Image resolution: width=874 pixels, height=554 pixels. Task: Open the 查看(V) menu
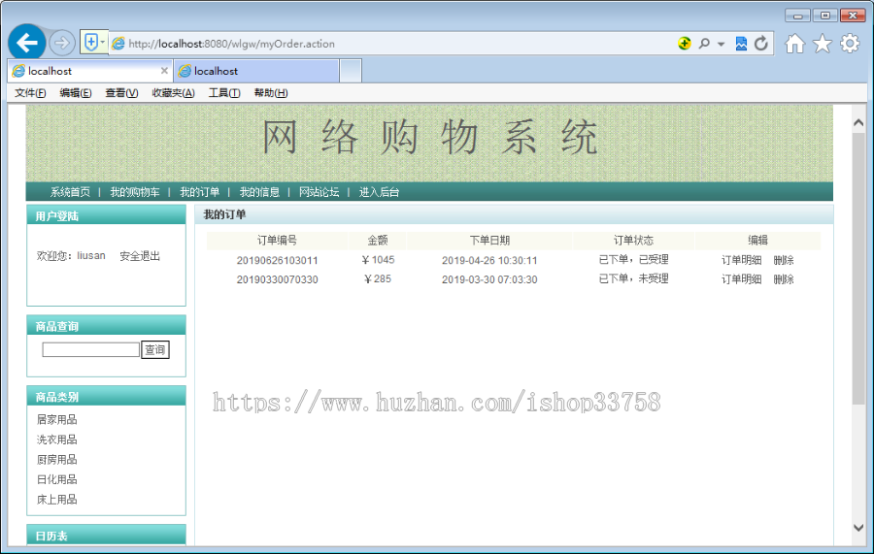point(121,93)
